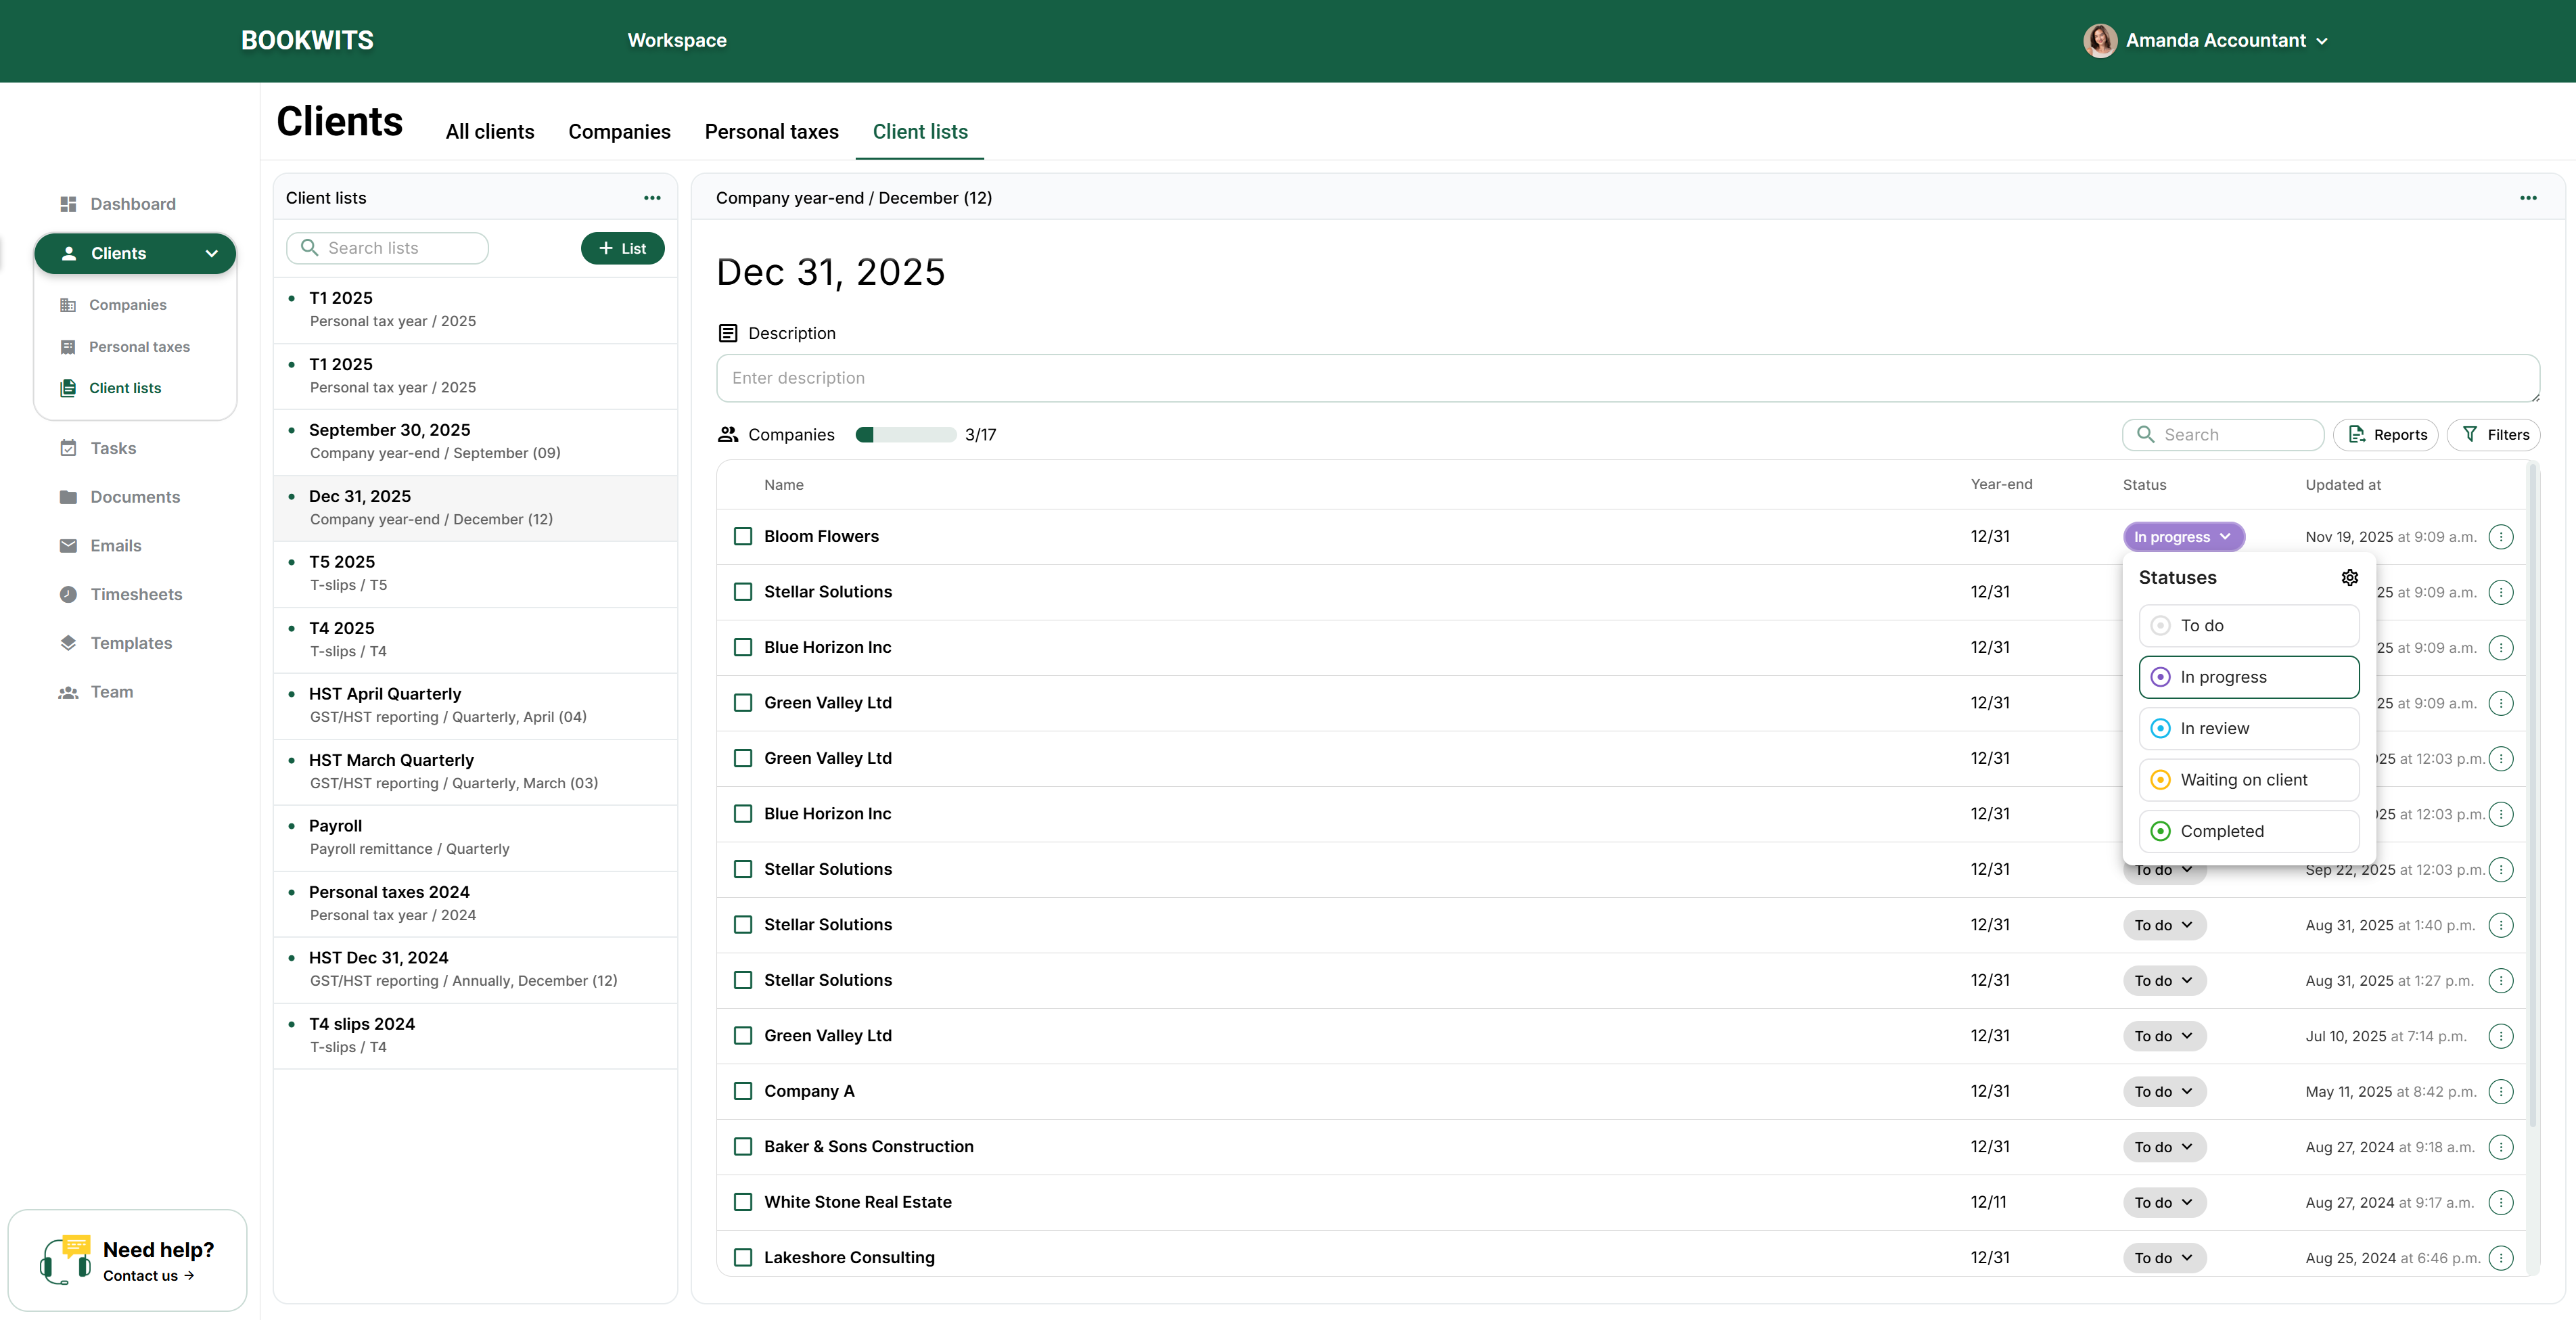Check the Bloom Flowers checkbox

click(743, 537)
